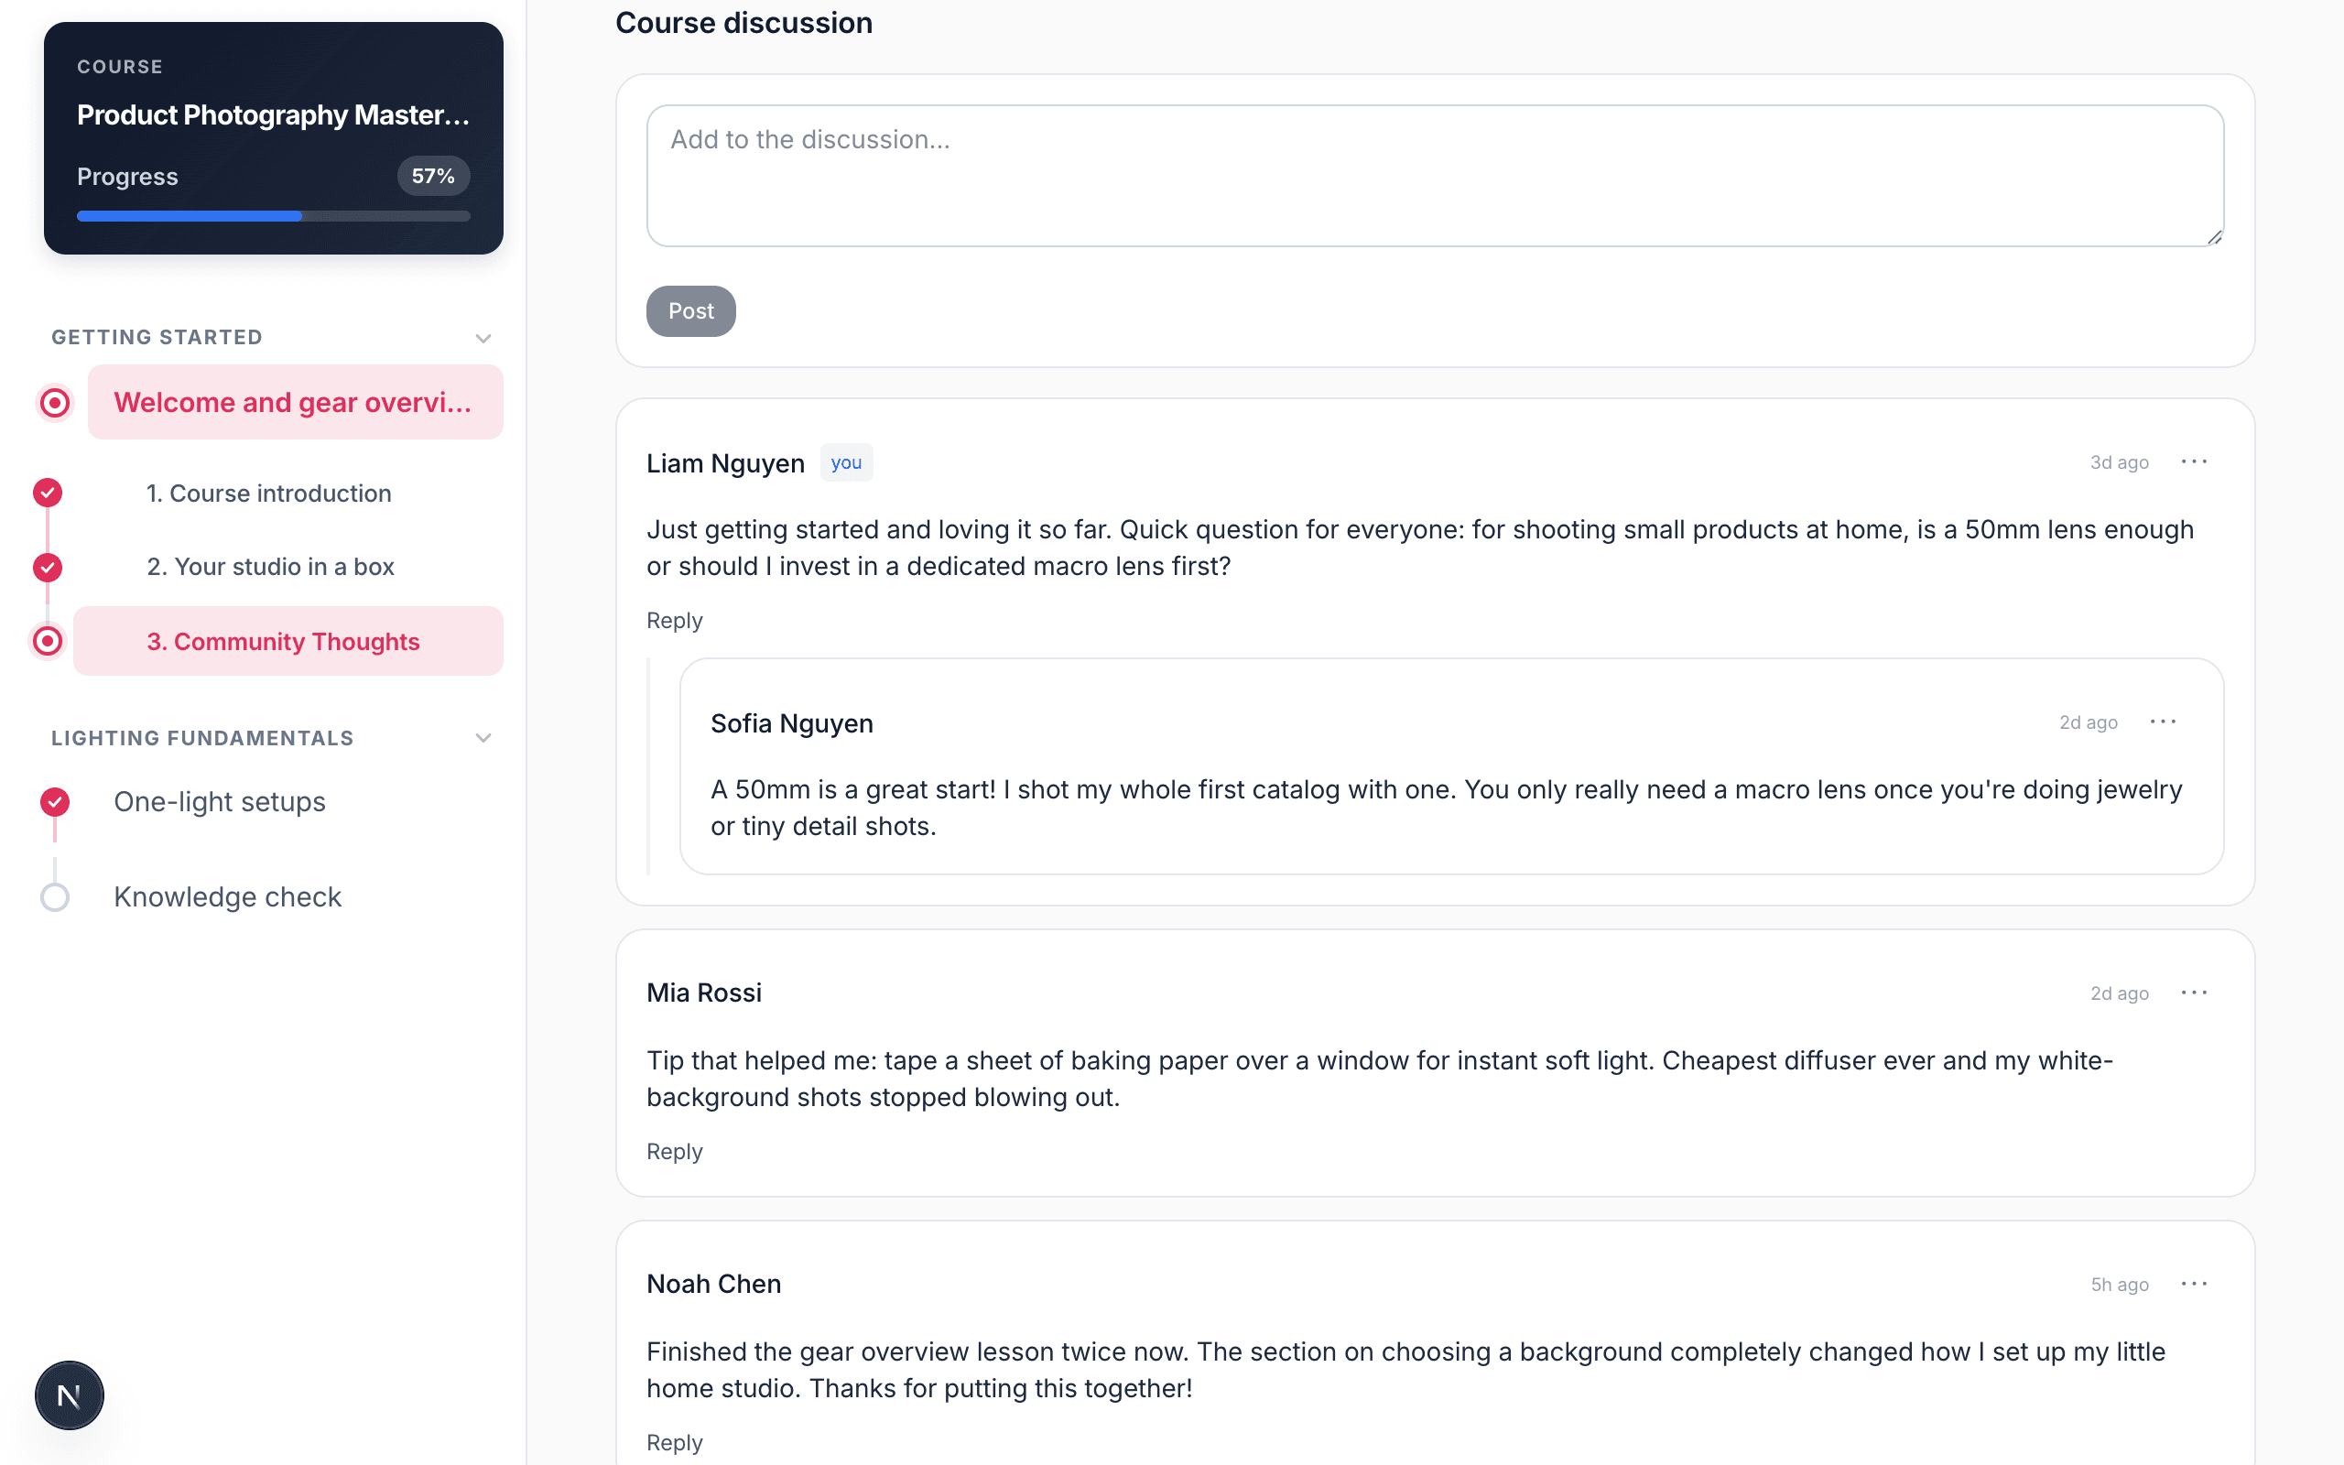This screenshot has width=2344, height=1465.
Task: Open options menu on Noah Chen's comment
Action: 2194,1284
